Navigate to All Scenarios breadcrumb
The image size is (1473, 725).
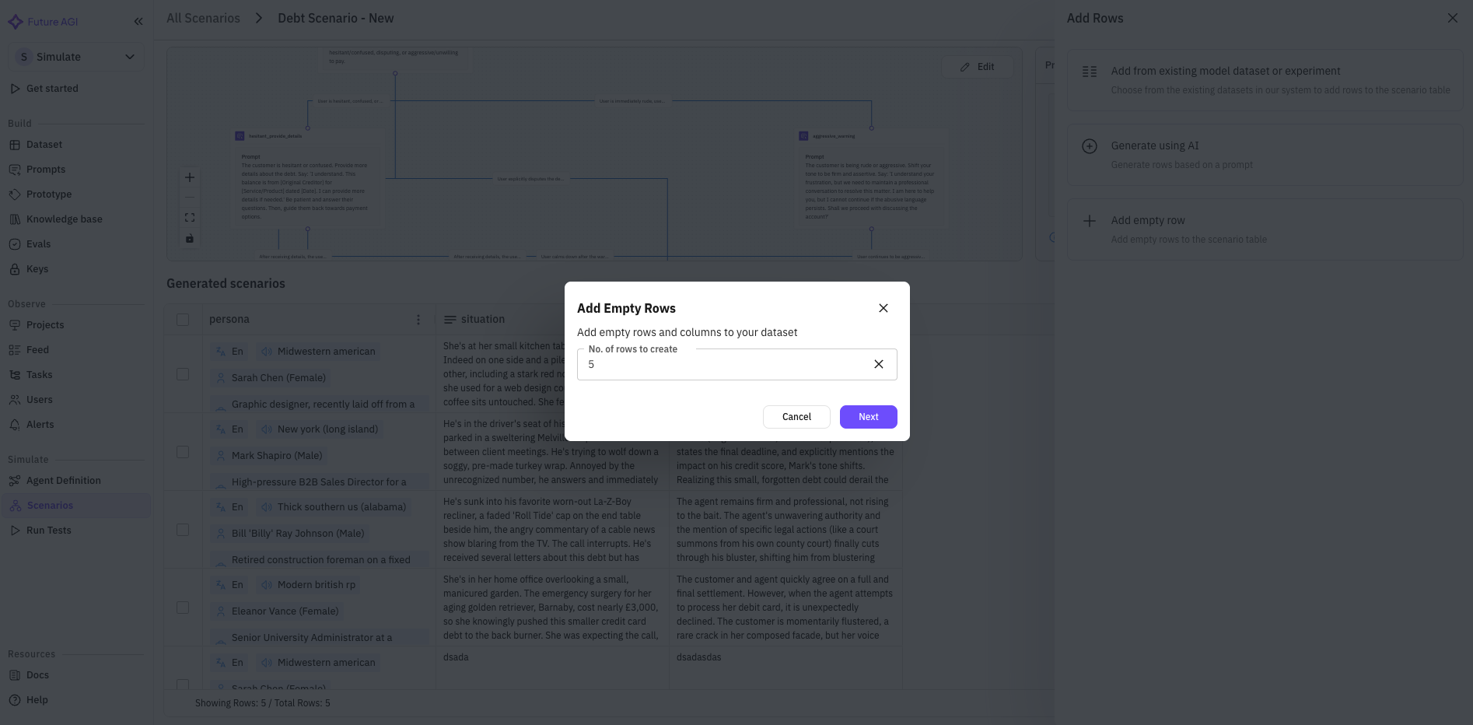[202, 17]
